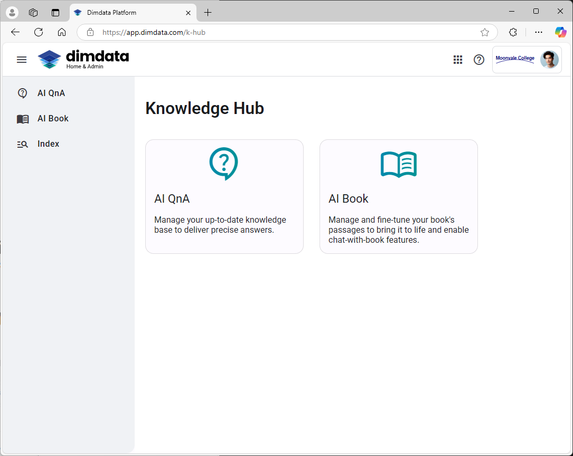Select Index in the sidebar

pos(48,144)
